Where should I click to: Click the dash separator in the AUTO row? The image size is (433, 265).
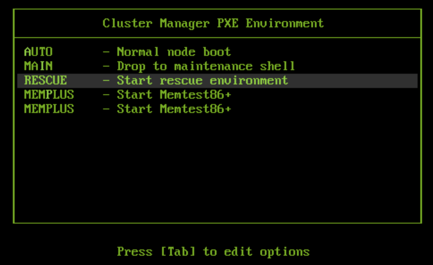point(106,52)
